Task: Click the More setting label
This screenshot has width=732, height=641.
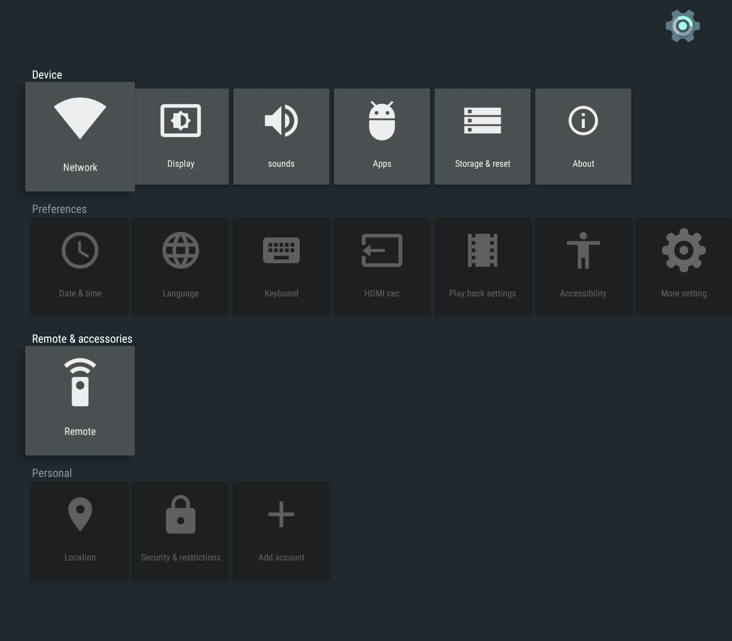Action: pyautogui.click(x=684, y=293)
